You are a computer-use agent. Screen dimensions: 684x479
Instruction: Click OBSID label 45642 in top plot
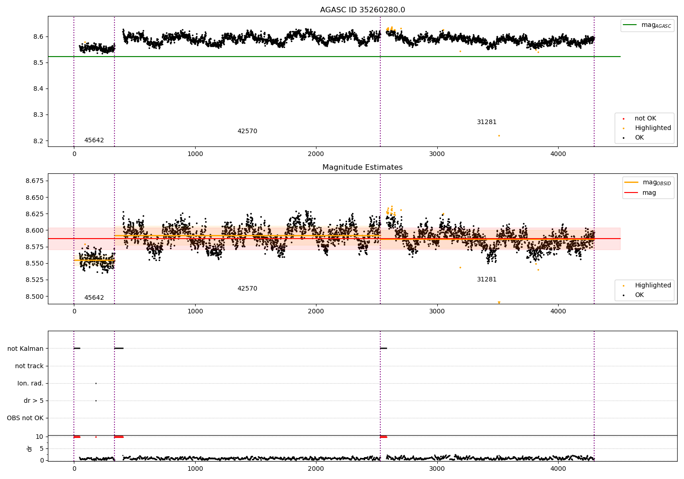94,141
